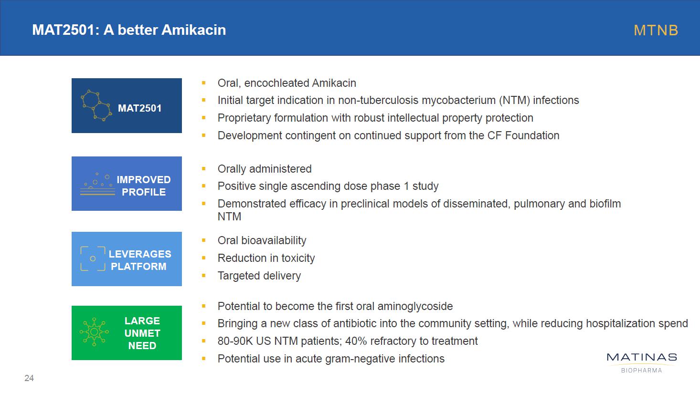Click the Large Unmet Need green box label
The height and width of the screenshot is (393, 700).
click(x=142, y=333)
